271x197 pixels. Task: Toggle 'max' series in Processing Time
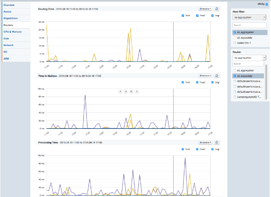(197, 149)
